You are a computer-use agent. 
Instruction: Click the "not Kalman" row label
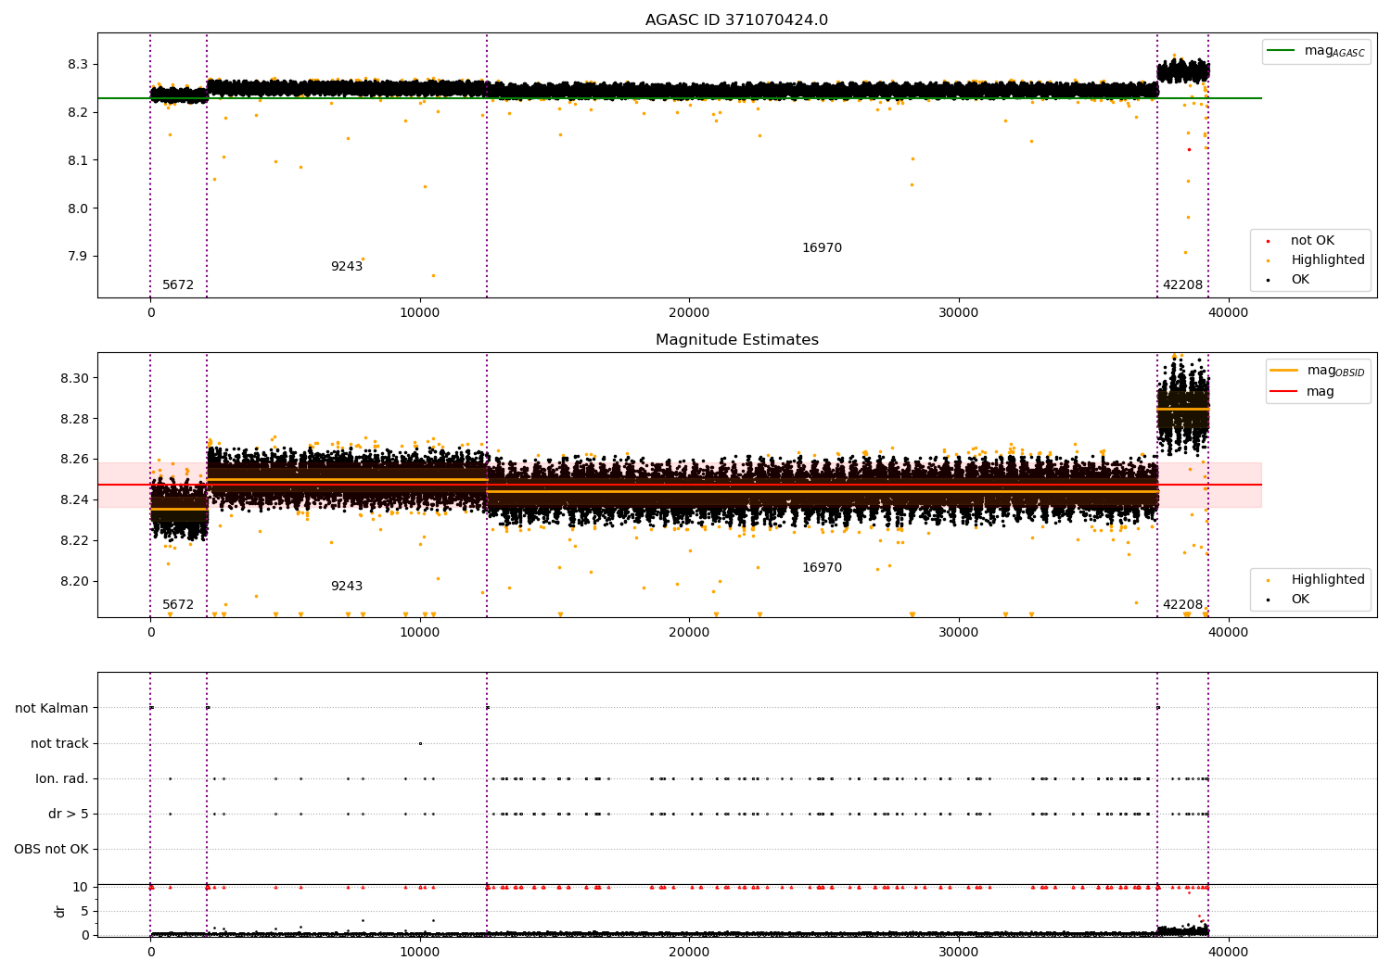pos(52,709)
